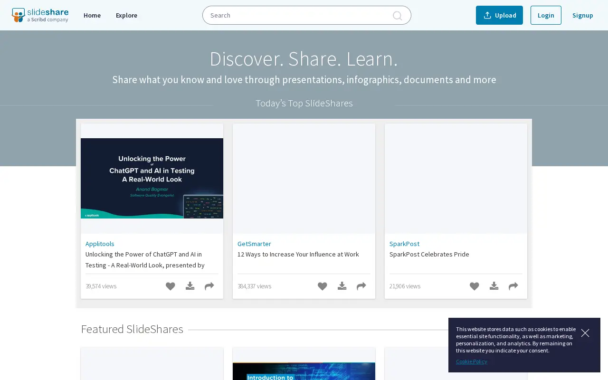Read the Cookie Policy link
This screenshot has width=608, height=380.
[x=471, y=361]
